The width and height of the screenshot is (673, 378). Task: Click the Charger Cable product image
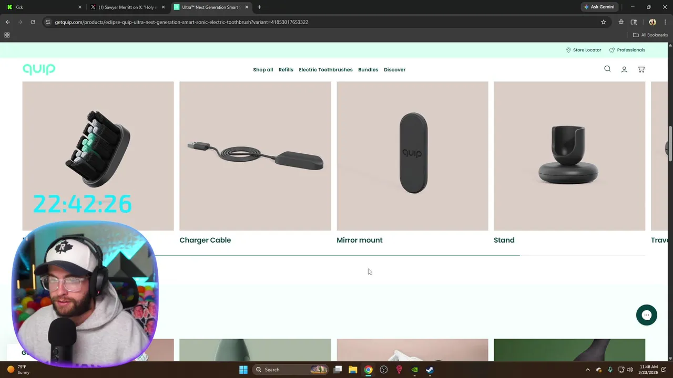255,156
